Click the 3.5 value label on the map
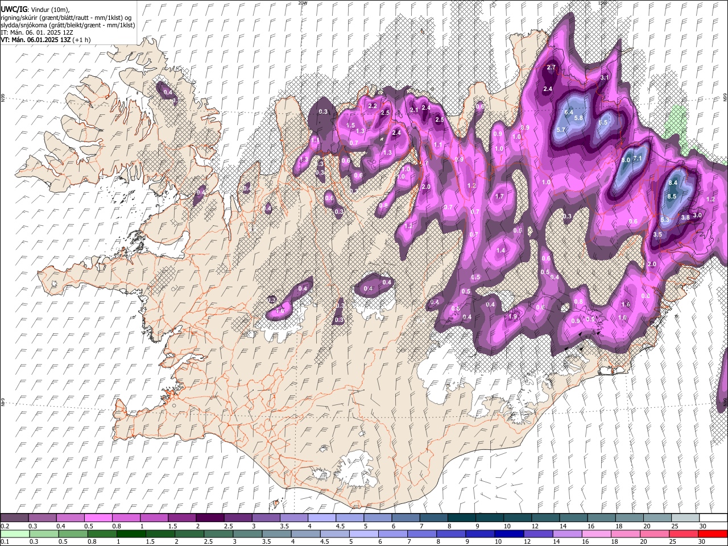The height and width of the screenshot is (546, 728). [658, 234]
